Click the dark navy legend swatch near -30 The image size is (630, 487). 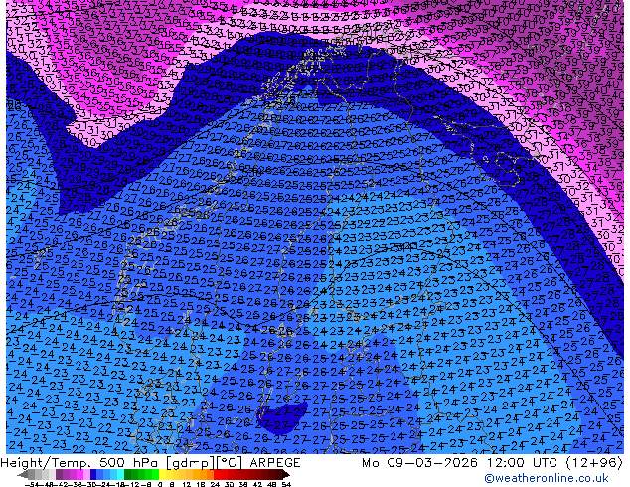(93, 475)
